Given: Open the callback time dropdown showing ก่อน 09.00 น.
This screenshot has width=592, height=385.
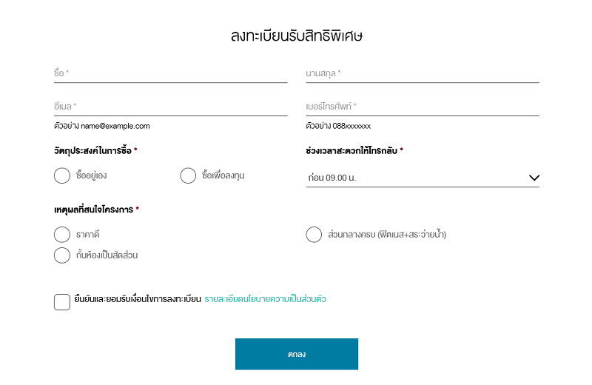Looking at the screenshot, I should click(414, 178).
